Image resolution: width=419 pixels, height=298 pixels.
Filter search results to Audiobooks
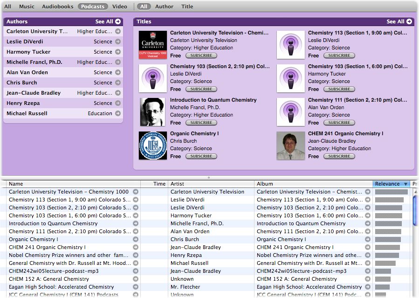57,7
